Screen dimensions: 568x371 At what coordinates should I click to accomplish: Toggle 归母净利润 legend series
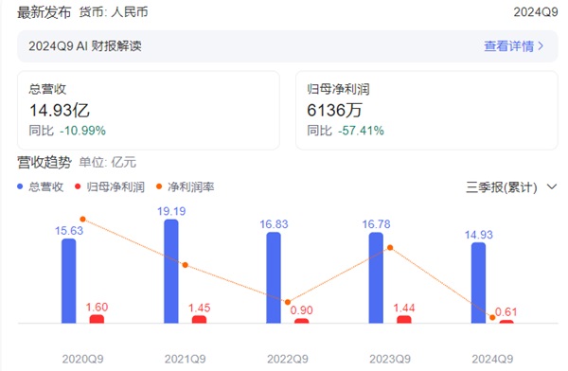(110, 187)
